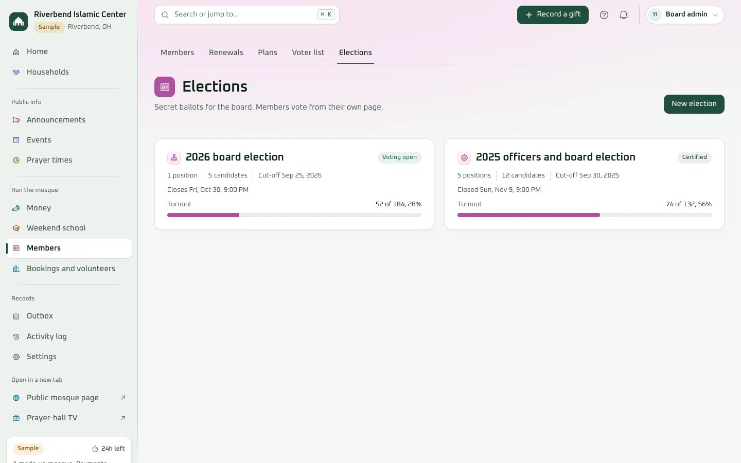The image size is (741, 463).
Task: Click the Prayer times clock icon
Action: [x=16, y=161]
